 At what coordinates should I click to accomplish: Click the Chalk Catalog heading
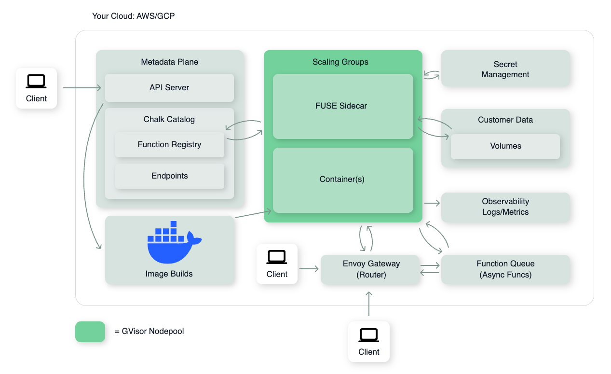(169, 119)
